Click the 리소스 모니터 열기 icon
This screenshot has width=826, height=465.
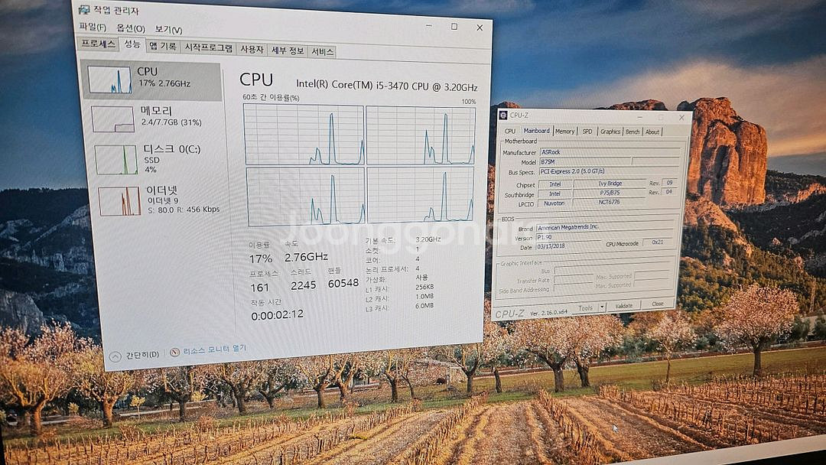[174, 352]
